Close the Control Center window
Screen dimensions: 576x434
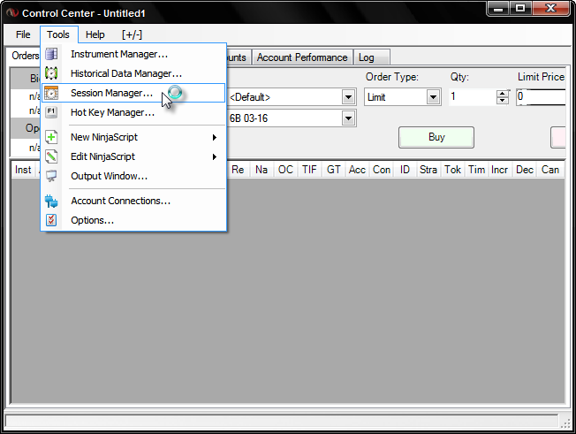click(x=551, y=8)
